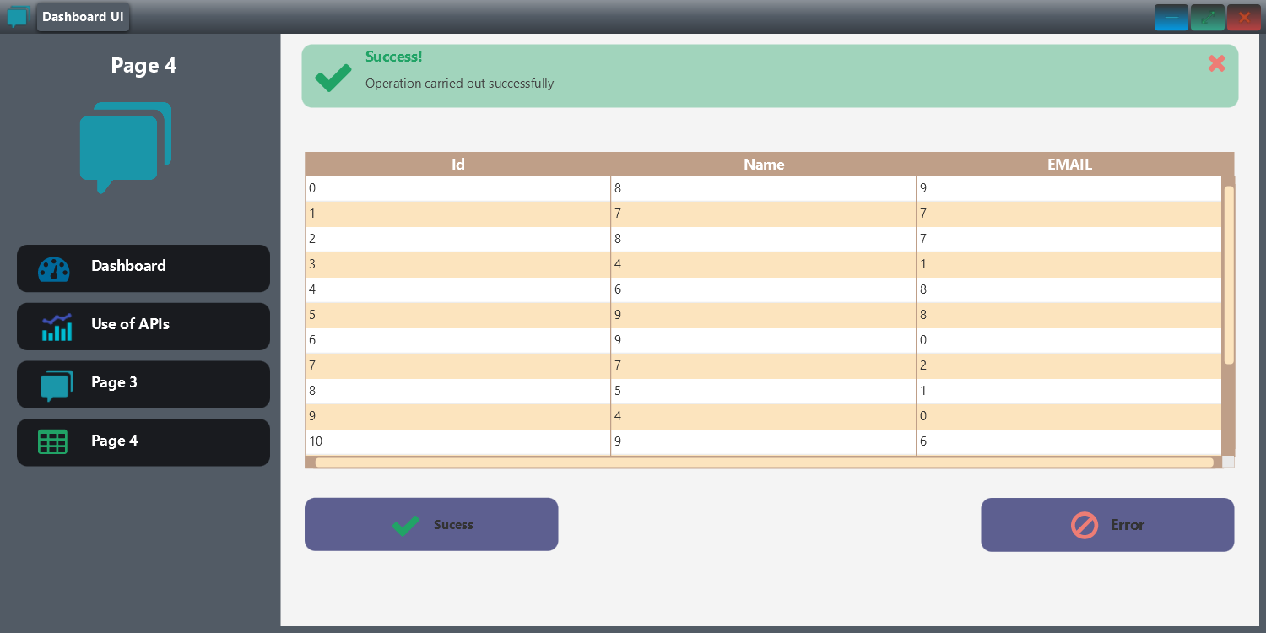Select the Id cell with value 8
The image size is (1266, 633).
pos(458,392)
